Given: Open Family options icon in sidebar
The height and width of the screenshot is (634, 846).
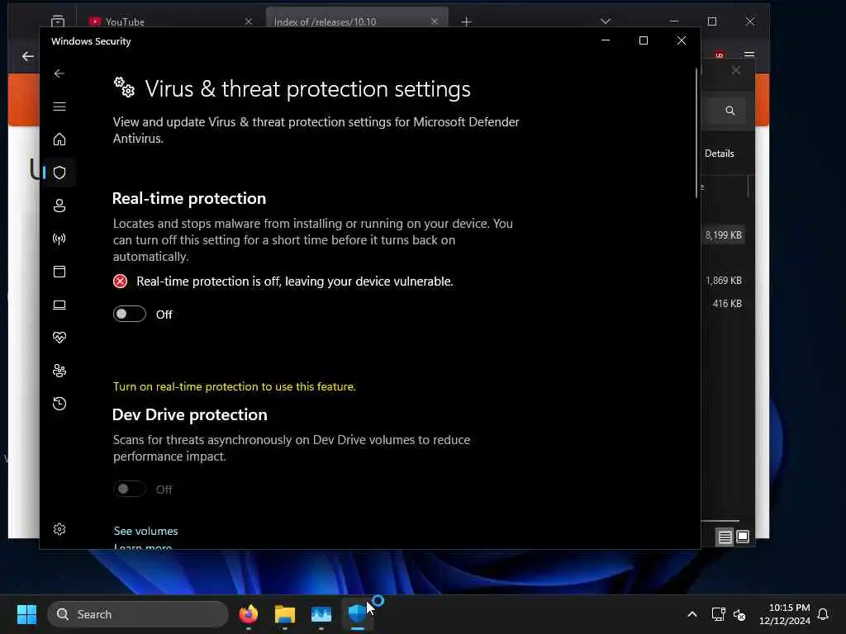Looking at the screenshot, I should [x=59, y=371].
